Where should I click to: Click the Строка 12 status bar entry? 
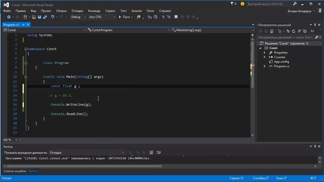point(236,178)
